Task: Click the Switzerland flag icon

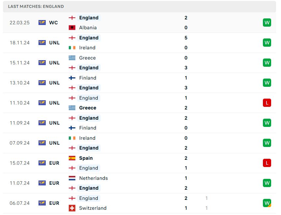Action: [x=72, y=208]
